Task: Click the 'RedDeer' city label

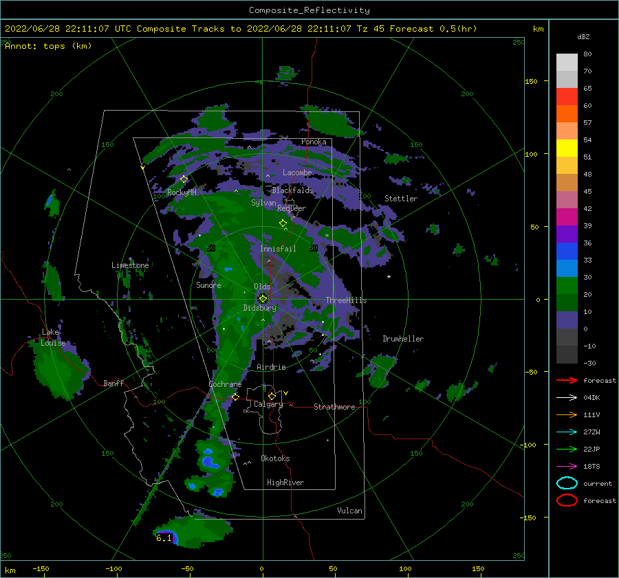Action: tap(292, 208)
